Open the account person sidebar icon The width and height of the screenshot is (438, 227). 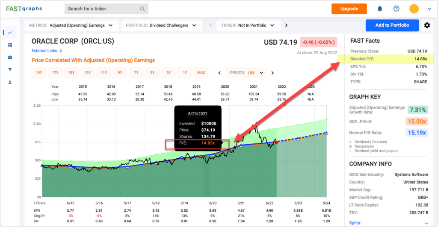coord(10,82)
